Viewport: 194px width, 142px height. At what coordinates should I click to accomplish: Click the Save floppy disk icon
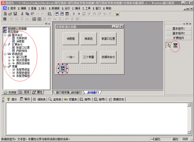pos(15,14)
